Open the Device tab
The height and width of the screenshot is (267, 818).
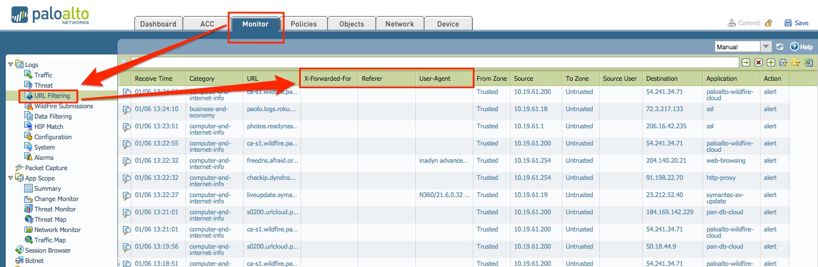448,23
